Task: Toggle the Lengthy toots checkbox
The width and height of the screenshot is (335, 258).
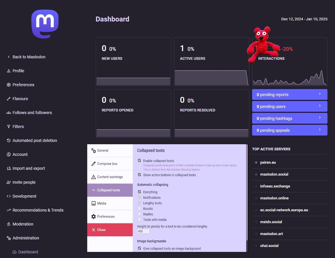Action: 139,203
